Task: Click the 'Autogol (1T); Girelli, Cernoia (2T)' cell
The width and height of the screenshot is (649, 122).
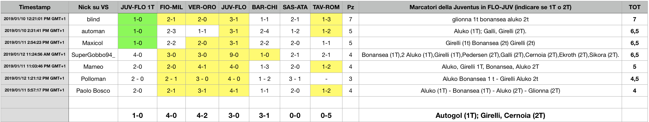Action: pos(490,115)
